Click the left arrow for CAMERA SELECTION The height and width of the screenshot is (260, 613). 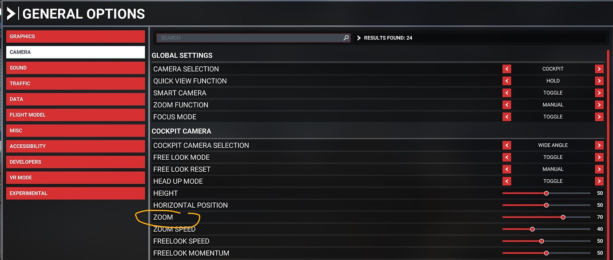[x=507, y=69]
